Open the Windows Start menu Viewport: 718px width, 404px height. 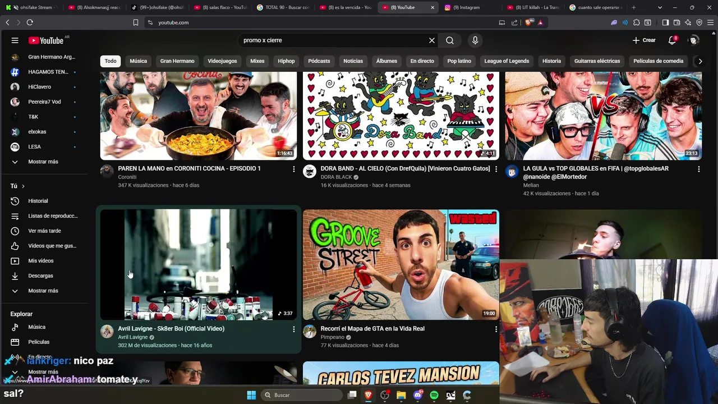(x=251, y=395)
